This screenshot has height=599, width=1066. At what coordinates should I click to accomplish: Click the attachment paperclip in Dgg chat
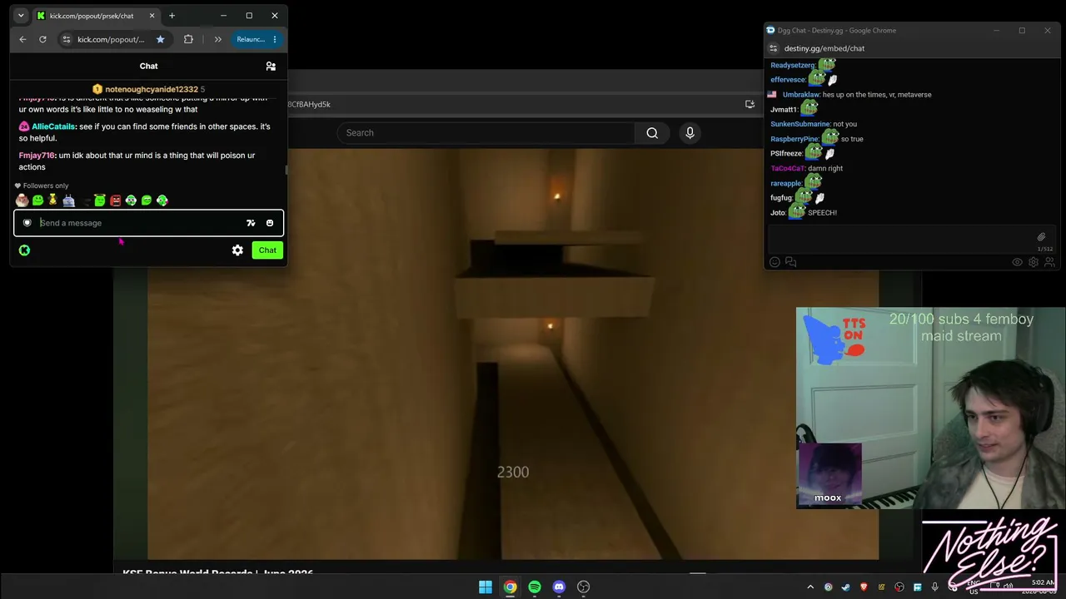pos(1041,237)
